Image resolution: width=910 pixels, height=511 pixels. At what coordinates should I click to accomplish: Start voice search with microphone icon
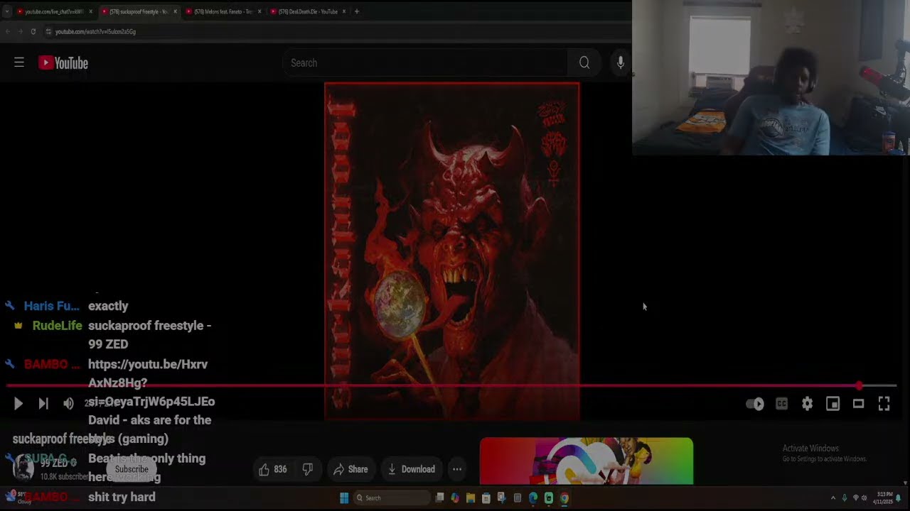click(x=620, y=62)
